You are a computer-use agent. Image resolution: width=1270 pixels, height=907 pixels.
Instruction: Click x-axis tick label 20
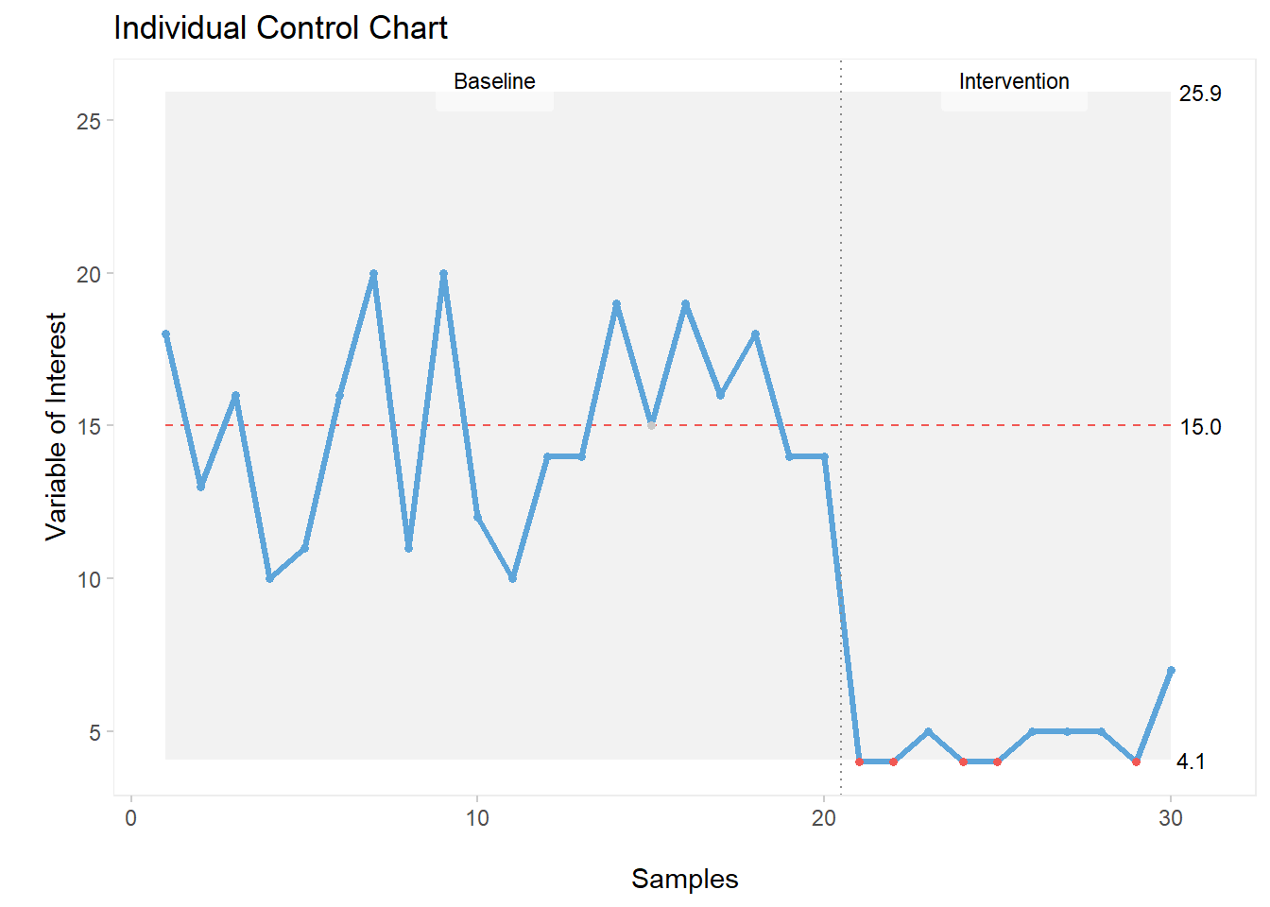(824, 818)
